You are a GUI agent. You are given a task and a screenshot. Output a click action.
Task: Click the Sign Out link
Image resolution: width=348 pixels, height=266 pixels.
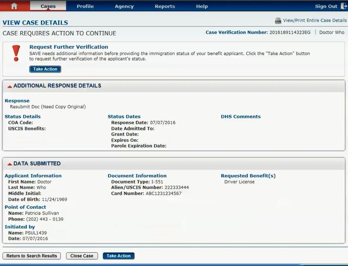[326, 6]
